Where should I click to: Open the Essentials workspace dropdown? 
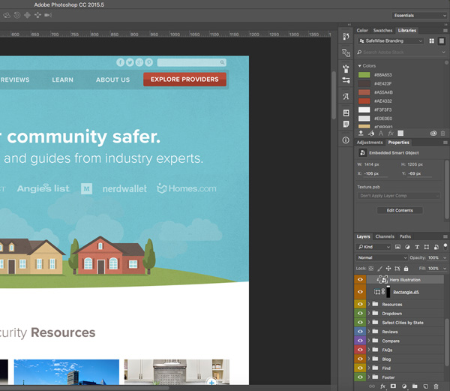point(419,16)
